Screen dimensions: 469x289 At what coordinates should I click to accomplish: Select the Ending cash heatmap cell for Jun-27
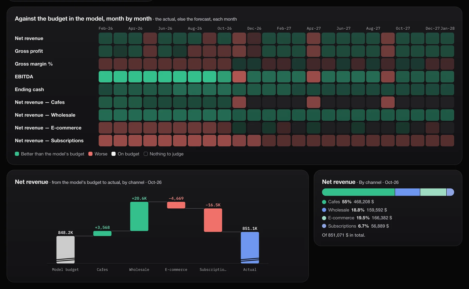[343, 89]
